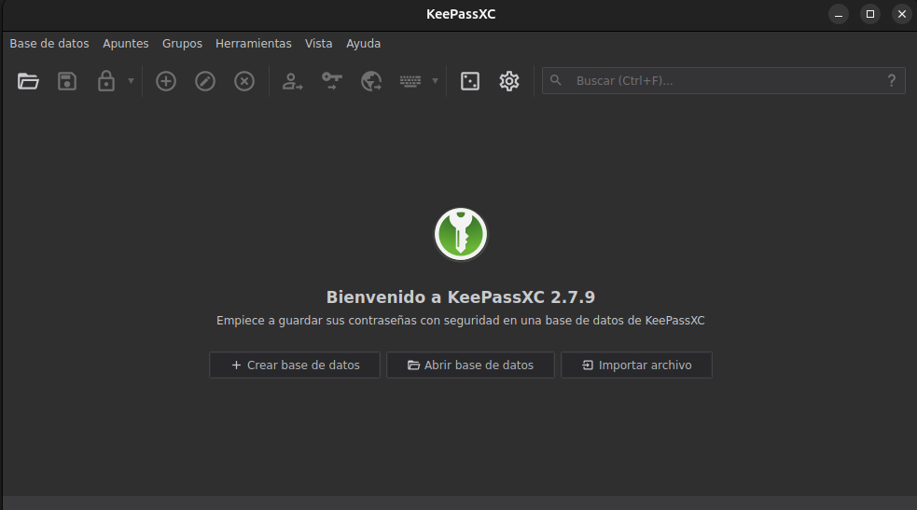Click the search help question mark
Image resolution: width=917 pixels, height=510 pixels.
[892, 80]
